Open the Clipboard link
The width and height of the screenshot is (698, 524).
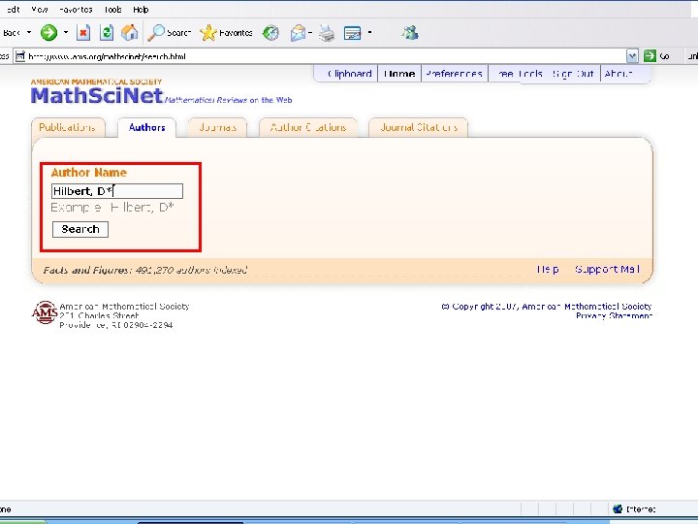[x=349, y=74]
